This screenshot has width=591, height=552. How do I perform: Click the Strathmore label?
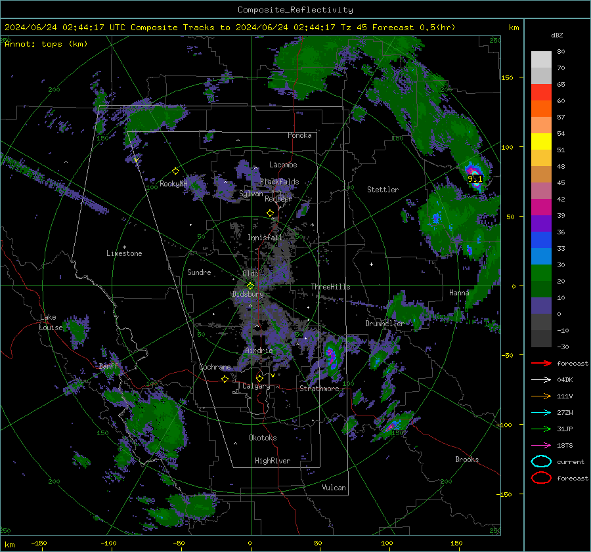(x=319, y=389)
